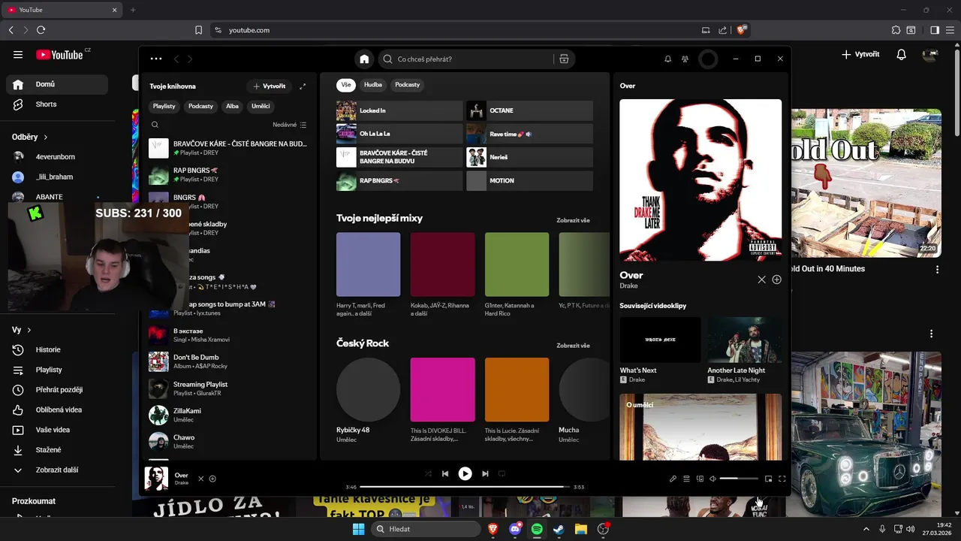This screenshot has width=961, height=541.
Task: Open Rave time shortcut tile
Action: pyautogui.click(x=529, y=134)
